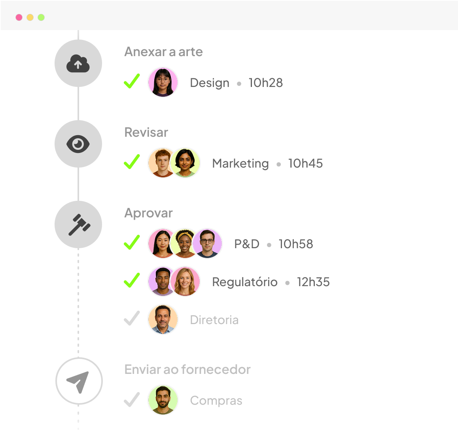Click the green window maximize dot
Image resolution: width=458 pixels, height=430 pixels.
(x=41, y=17)
